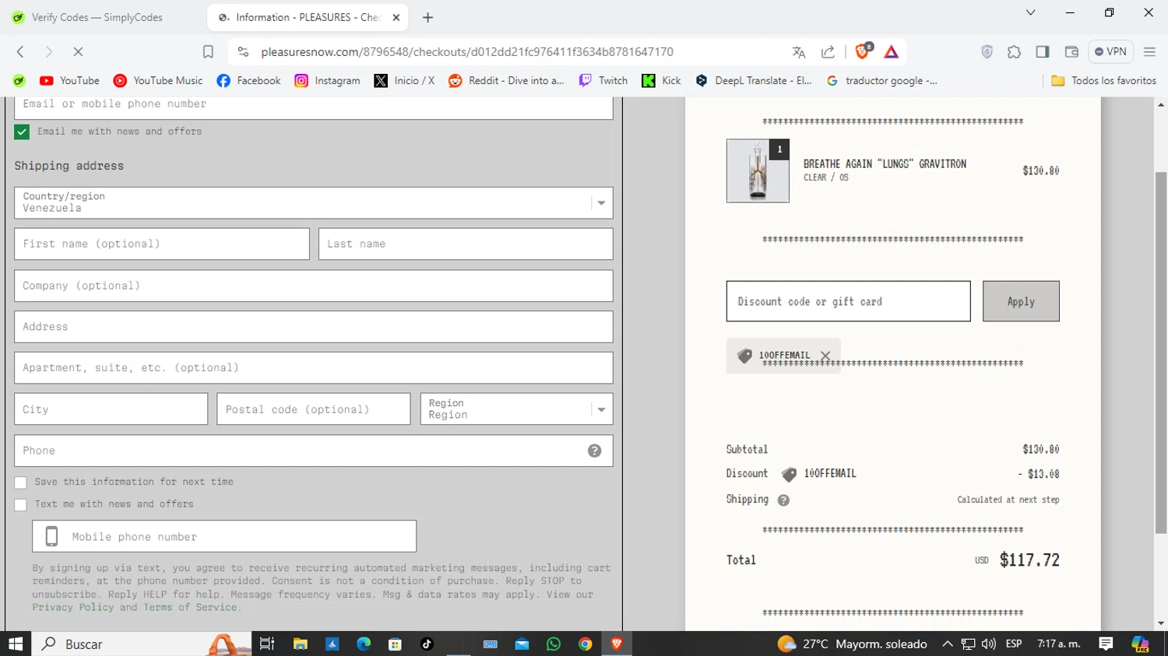Close the PLEASURES checkout tab
This screenshot has width=1168, height=656.
[396, 17]
